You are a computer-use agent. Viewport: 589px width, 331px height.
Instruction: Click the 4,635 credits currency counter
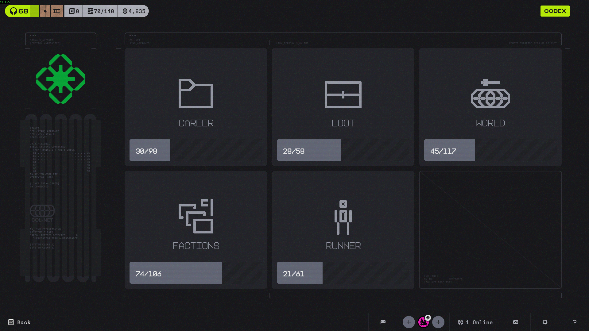(x=134, y=11)
